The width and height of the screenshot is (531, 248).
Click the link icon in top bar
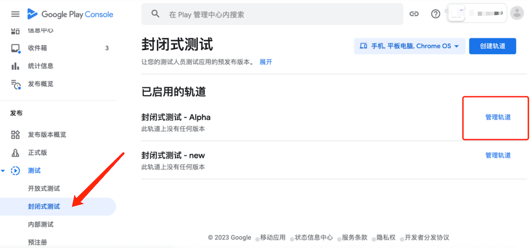tap(415, 14)
